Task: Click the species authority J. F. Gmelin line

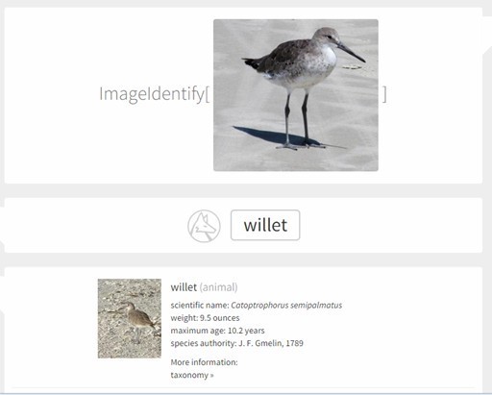Action: pyautogui.click(x=236, y=343)
